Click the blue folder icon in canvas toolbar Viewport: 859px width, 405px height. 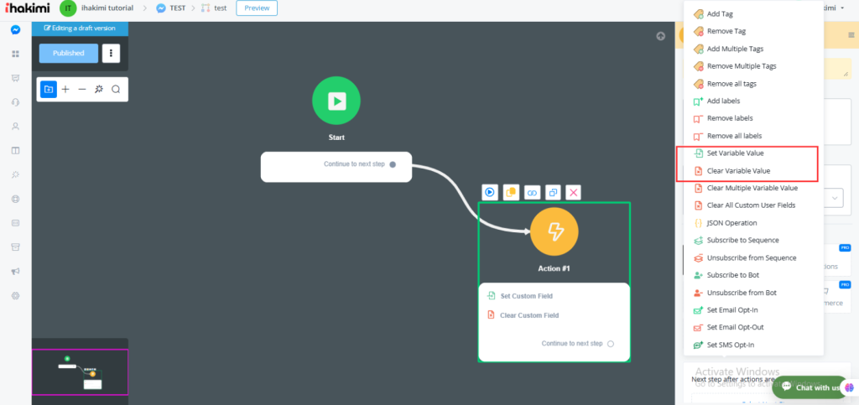tap(49, 90)
